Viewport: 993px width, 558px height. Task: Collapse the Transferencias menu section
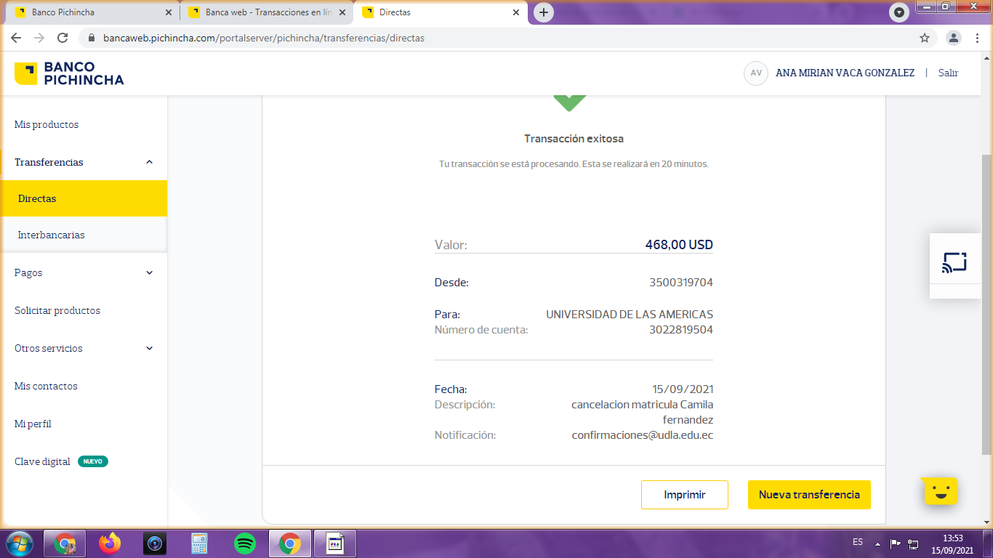149,162
